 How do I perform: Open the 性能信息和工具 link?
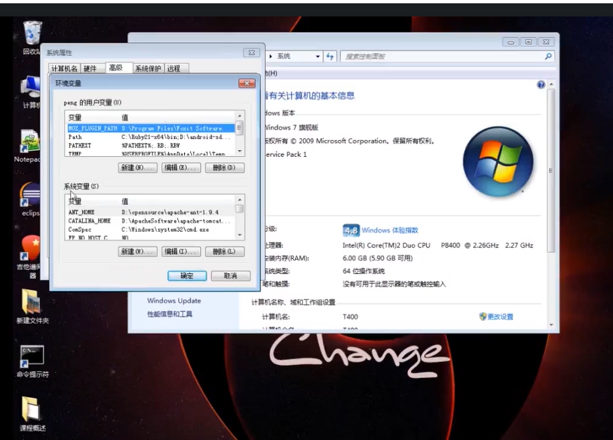click(x=170, y=314)
